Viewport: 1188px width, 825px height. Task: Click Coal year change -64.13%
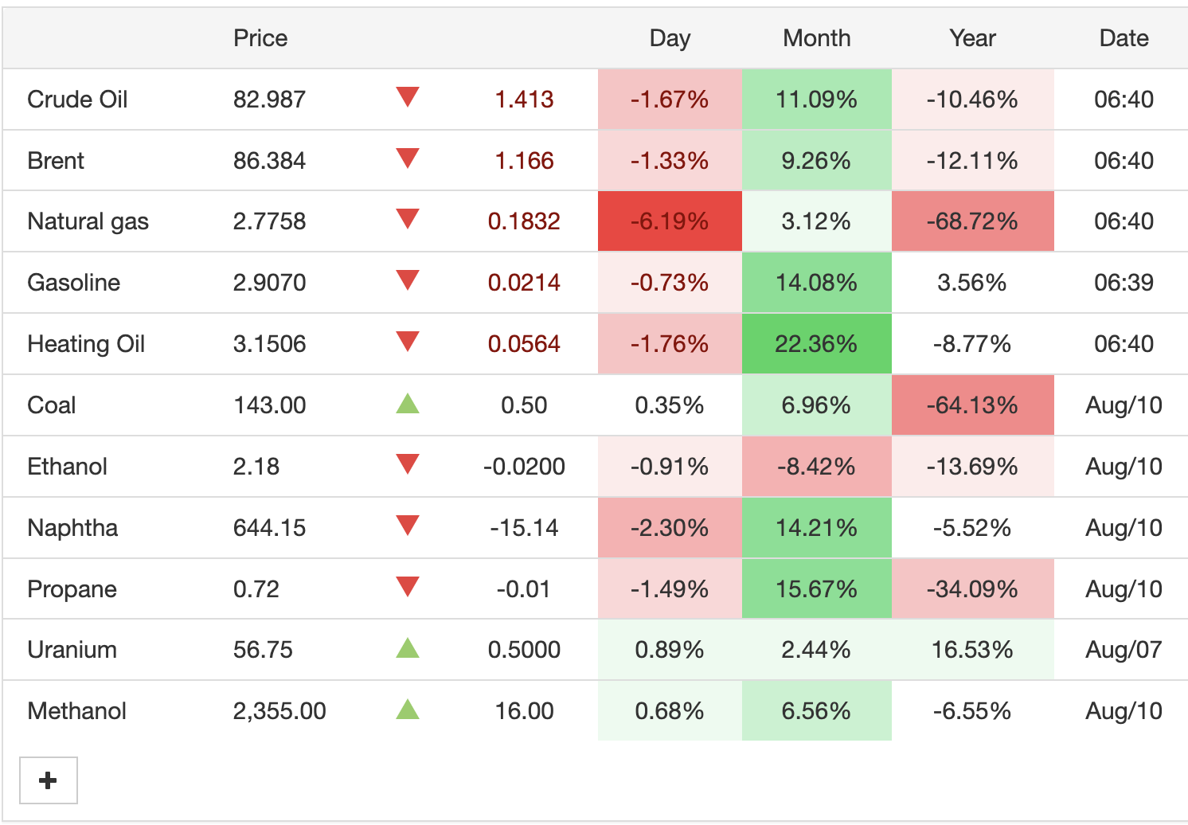972,405
